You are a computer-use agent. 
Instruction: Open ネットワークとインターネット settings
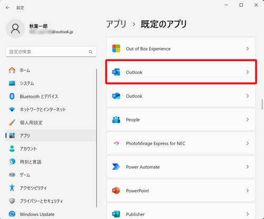51,109
